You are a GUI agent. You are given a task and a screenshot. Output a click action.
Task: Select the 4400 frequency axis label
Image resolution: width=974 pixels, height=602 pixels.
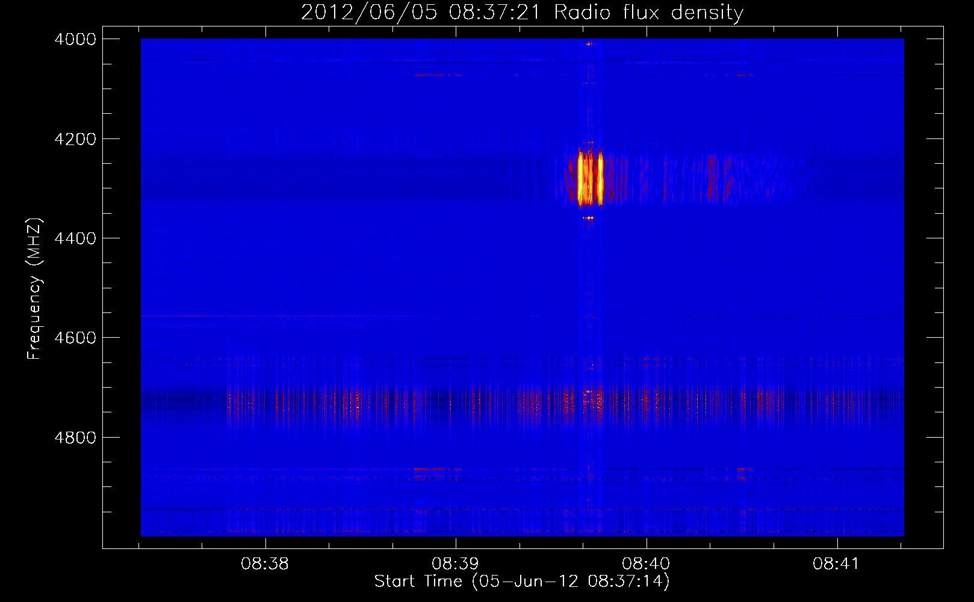[x=75, y=238]
